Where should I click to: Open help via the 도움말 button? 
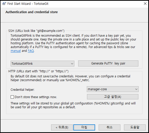[x=135, y=127]
